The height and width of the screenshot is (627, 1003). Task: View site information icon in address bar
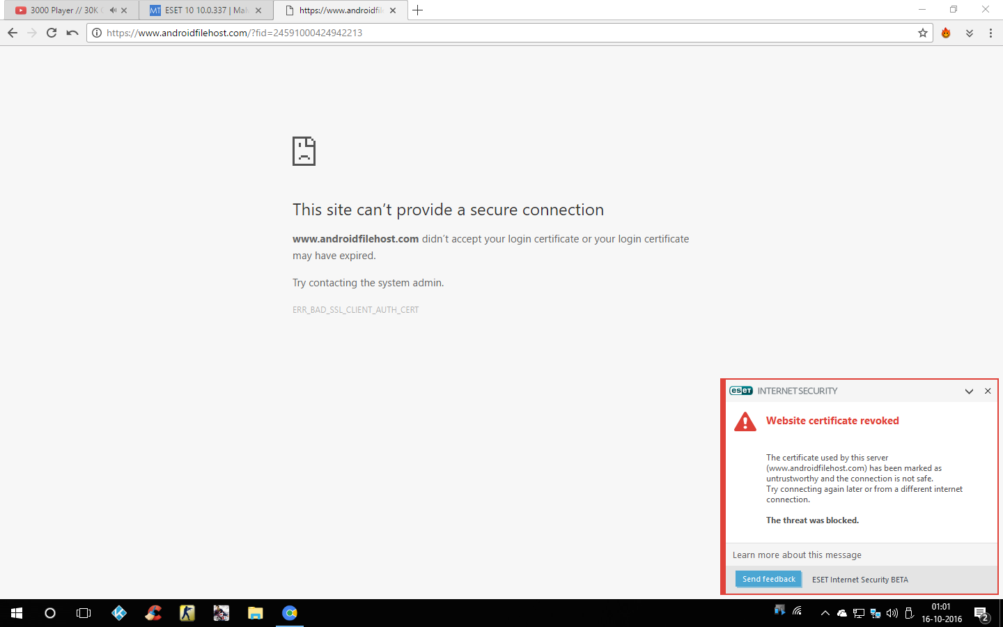[x=97, y=33]
